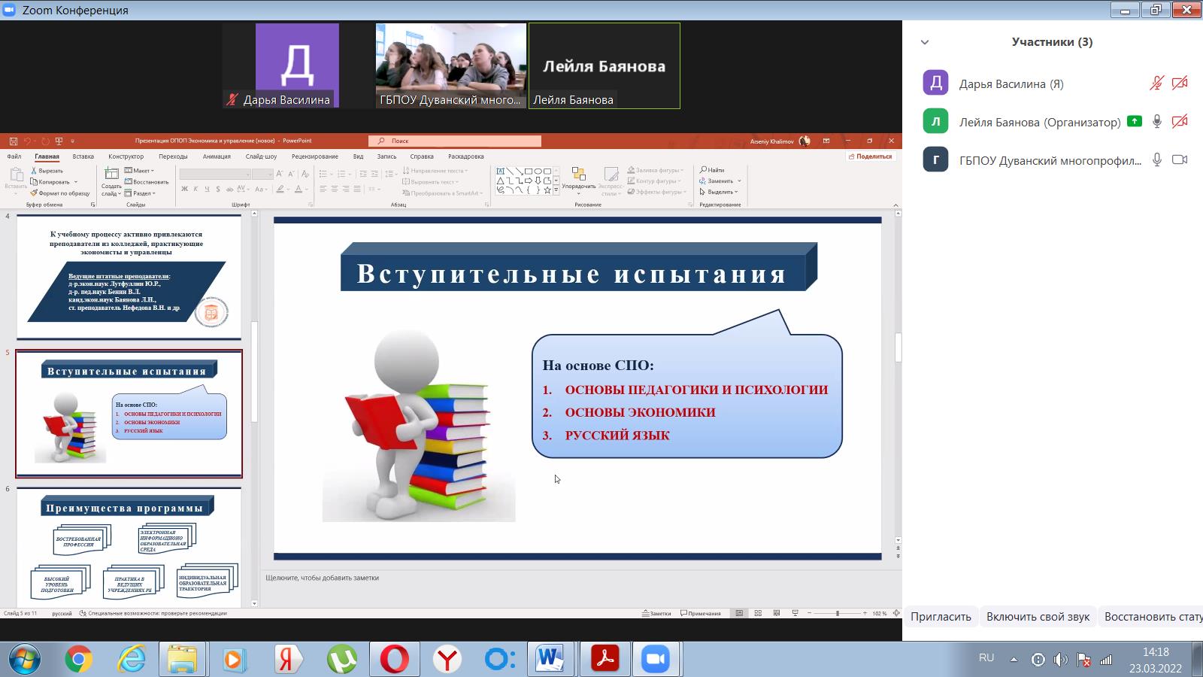
Task: Unmute yourself with Включить свой звук
Action: 1038,616
